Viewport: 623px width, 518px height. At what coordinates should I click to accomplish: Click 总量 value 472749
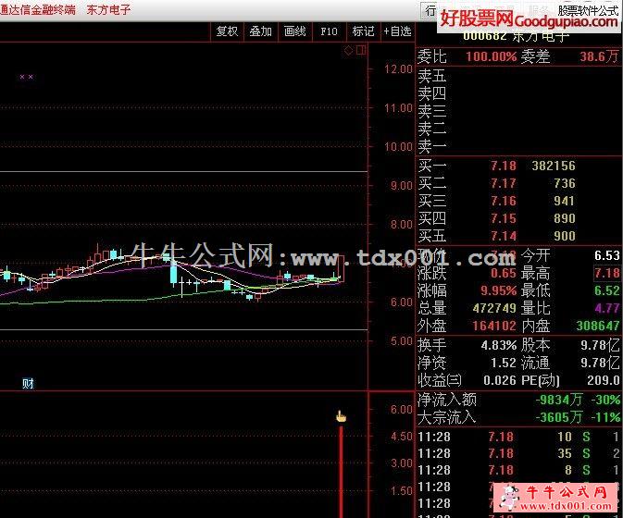494,308
